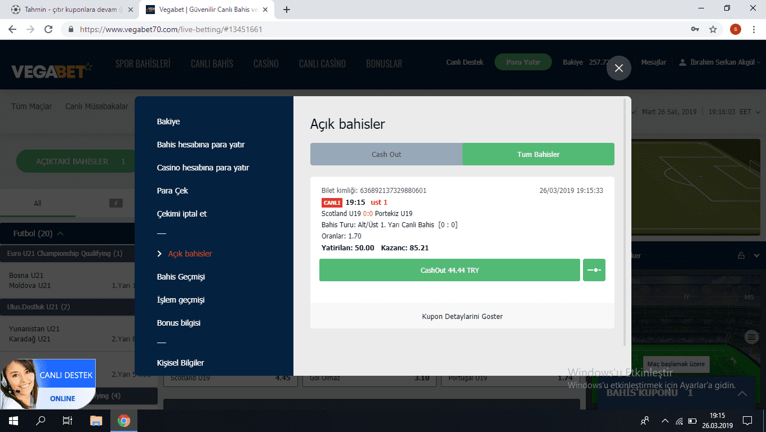Click the Chrome back arrow
Screen dimensions: 766x432
point(12,29)
